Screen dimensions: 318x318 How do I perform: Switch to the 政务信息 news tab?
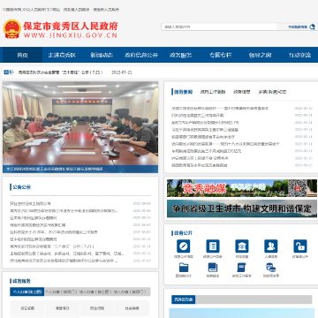pos(242,92)
